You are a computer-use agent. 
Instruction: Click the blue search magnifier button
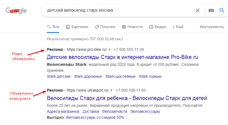222,10
